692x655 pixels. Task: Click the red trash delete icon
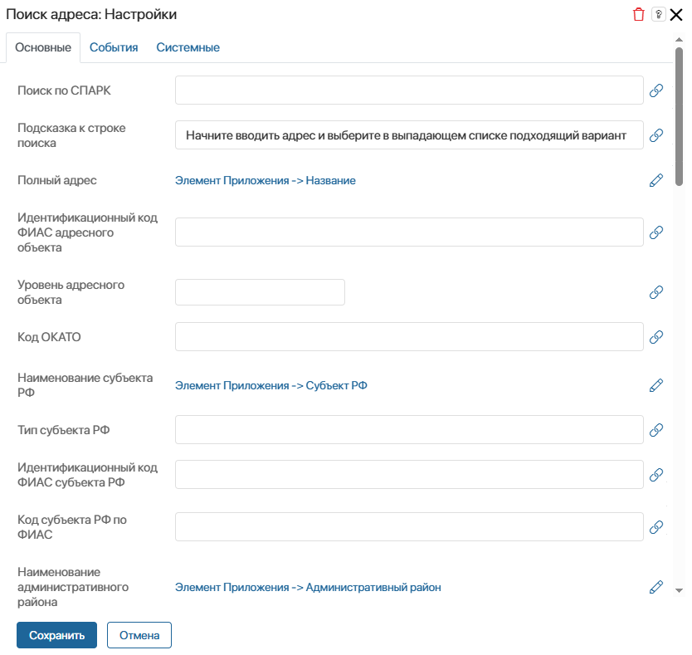638,14
